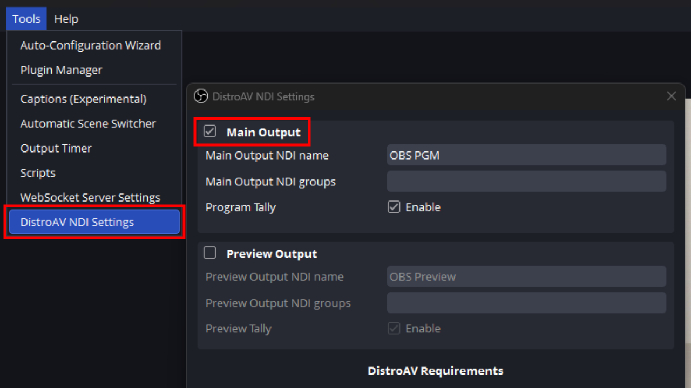
Task: Click the DistroAV NDI Settings dialog title
Action: (263, 97)
